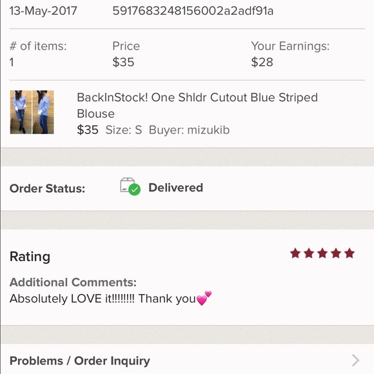Tap the order date 13-May-2017
Viewport: 374px width, 374px height.
[x=43, y=11]
